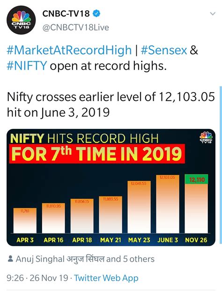Viewport: 222px width, 292px height.
Task: Open the #MarketAtRecordHigh hashtag
Action: [69, 50]
